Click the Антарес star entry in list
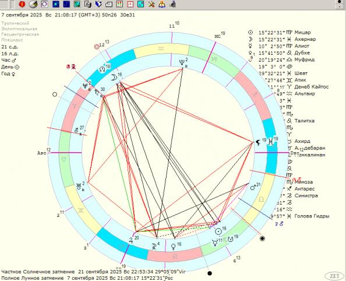Viewport: 346px width, 281px height. click(x=304, y=189)
